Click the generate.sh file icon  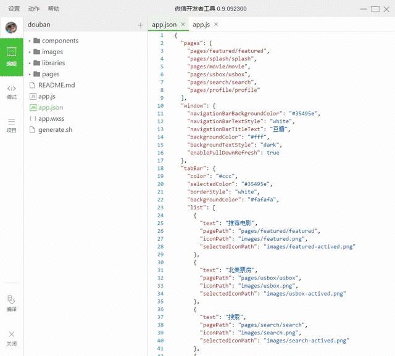(x=32, y=130)
